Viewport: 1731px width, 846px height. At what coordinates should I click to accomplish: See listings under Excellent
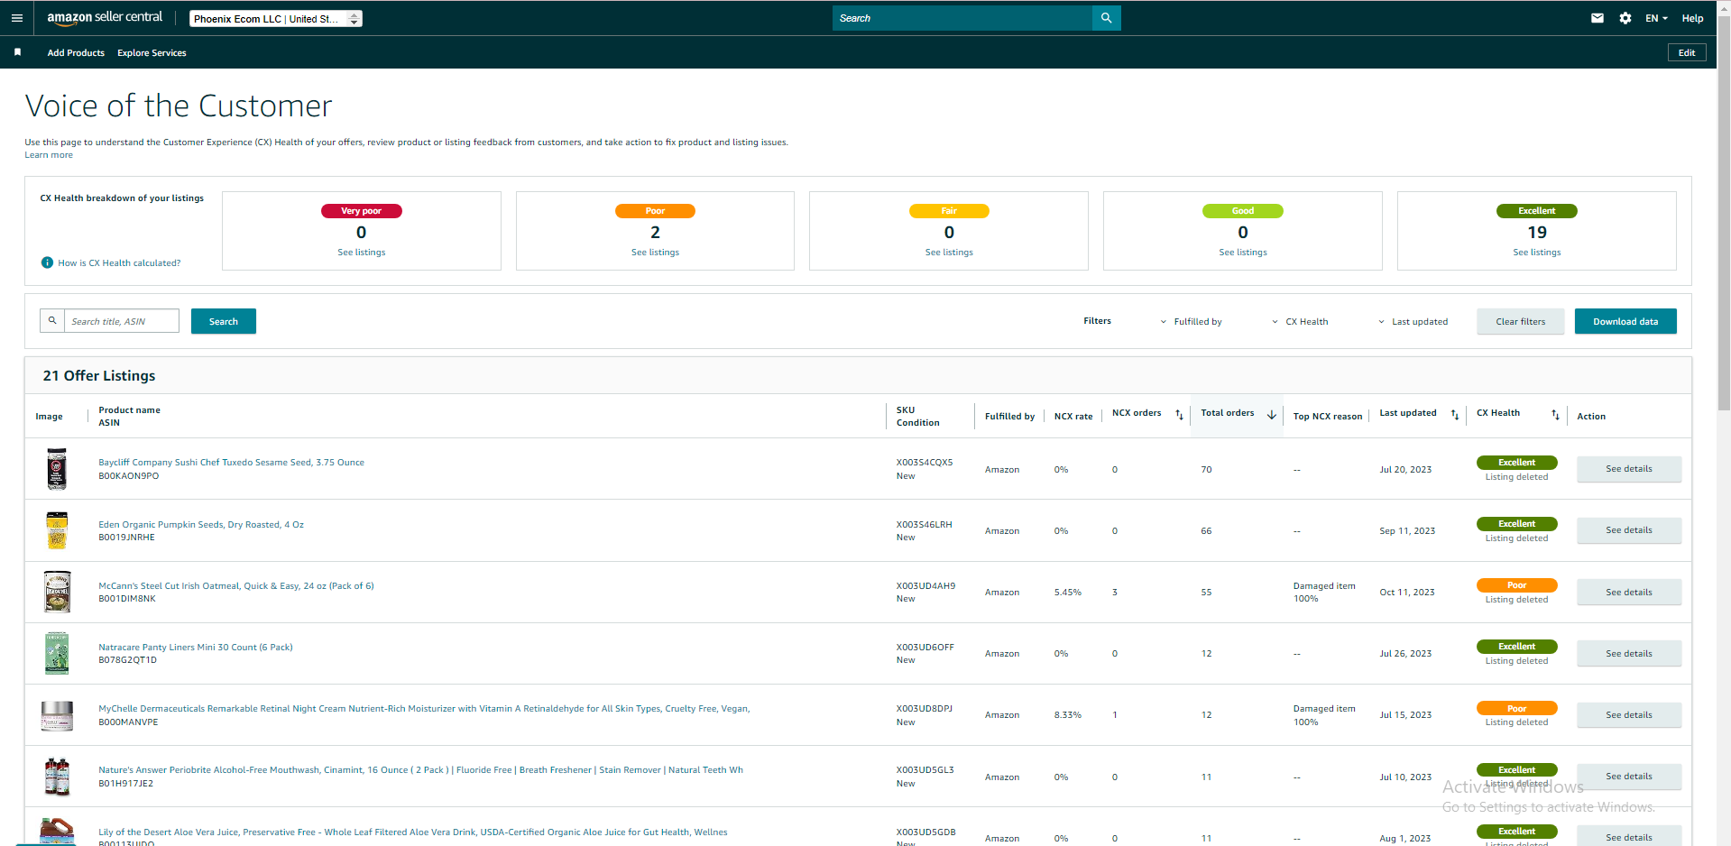click(x=1537, y=253)
